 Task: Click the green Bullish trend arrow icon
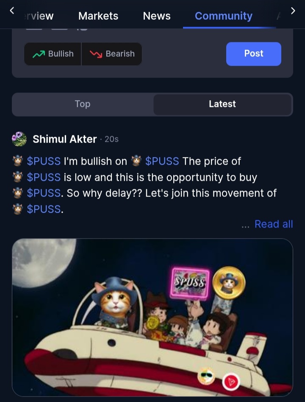39,54
